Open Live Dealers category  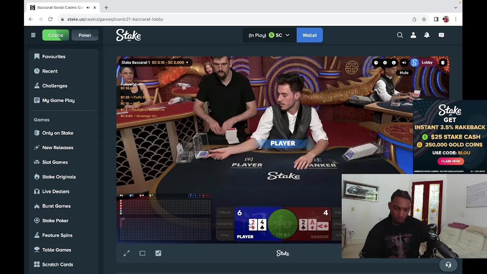pos(56,191)
